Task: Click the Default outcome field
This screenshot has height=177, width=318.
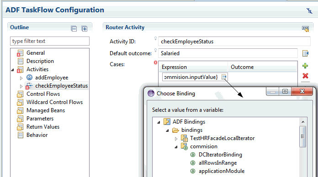Action: (228, 53)
